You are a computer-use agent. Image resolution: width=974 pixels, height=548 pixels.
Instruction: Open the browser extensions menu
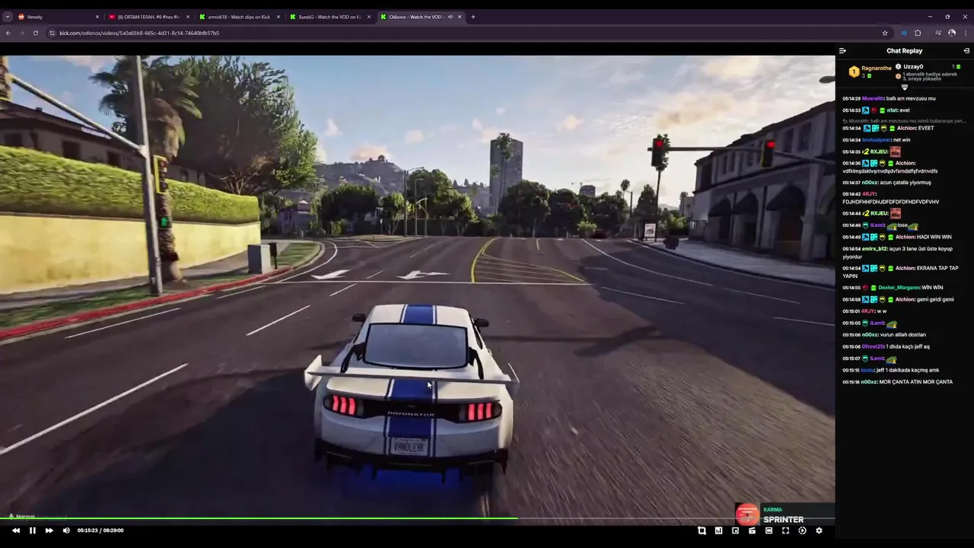coord(918,33)
